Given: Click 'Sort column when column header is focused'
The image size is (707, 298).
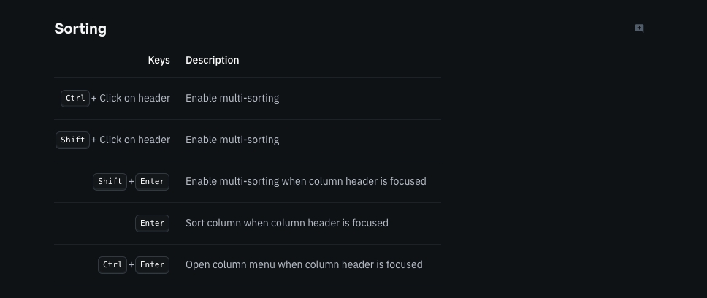Looking at the screenshot, I should point(286,223).
